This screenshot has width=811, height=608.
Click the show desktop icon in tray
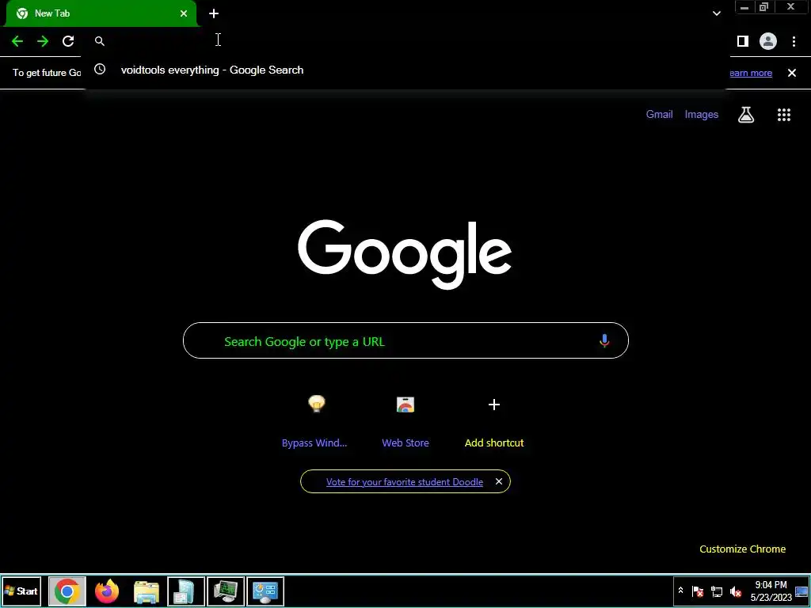(801, 591)
